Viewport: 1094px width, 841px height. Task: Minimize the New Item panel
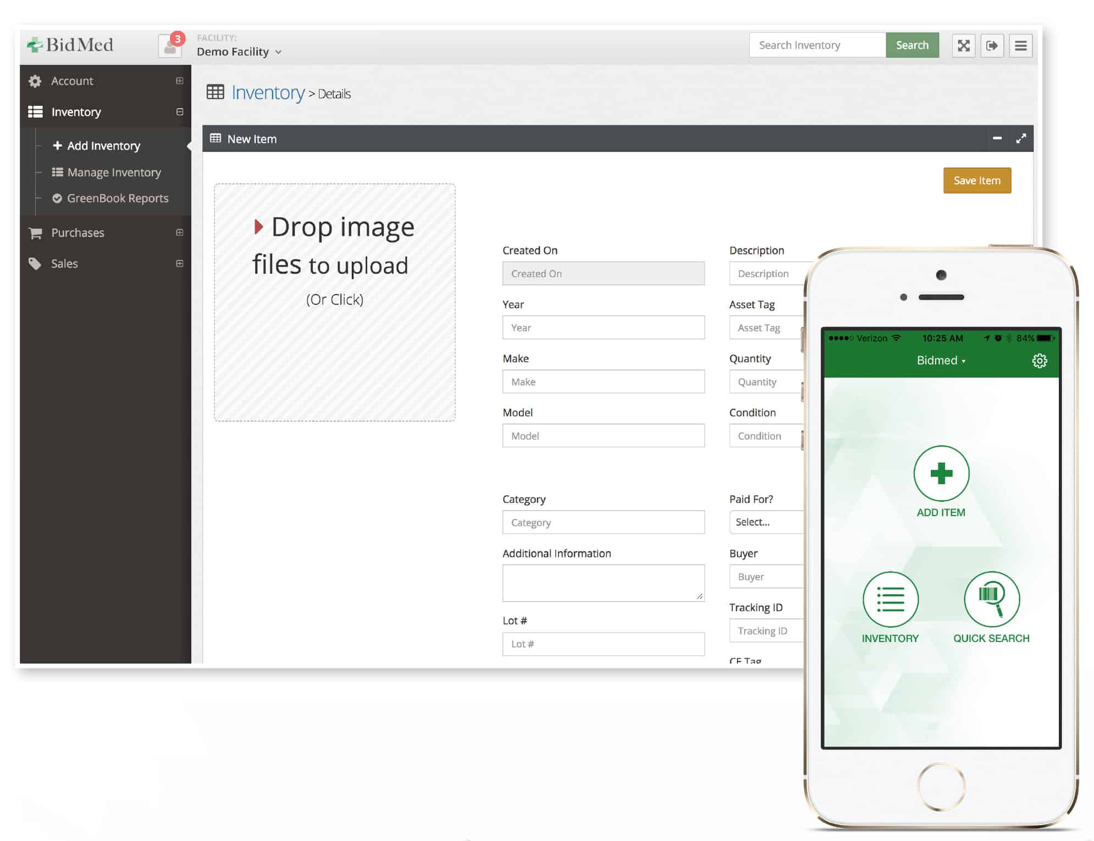coord(997,139)
